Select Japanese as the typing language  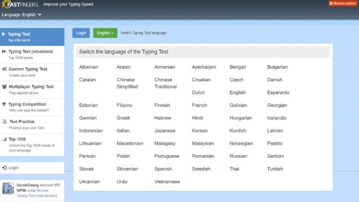pyautogui.click(x=165, y=130)
